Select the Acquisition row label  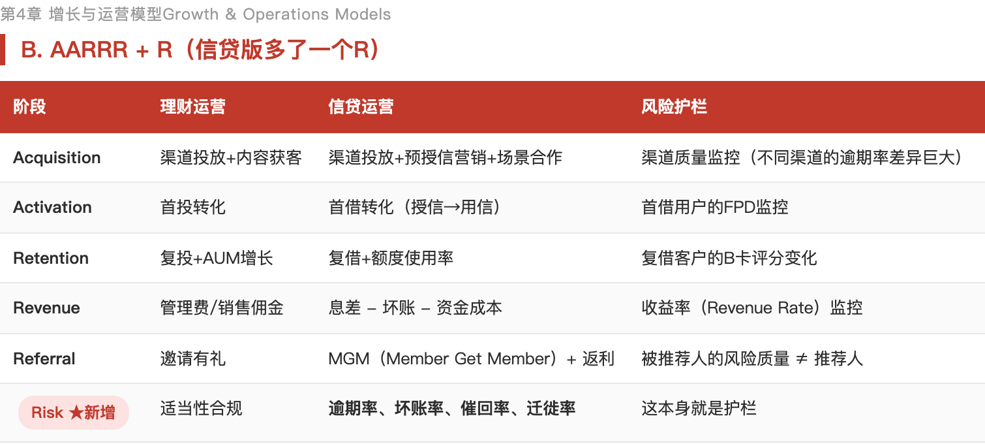(57, 158)
